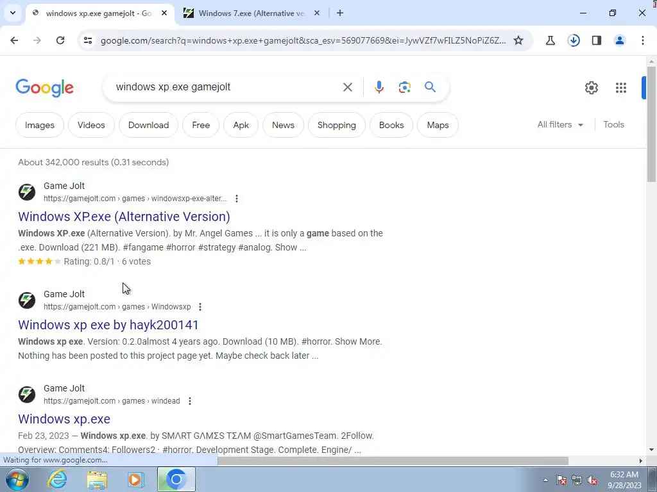Open search Tools options
Screen dimensions: 657x492
(613, 125)
